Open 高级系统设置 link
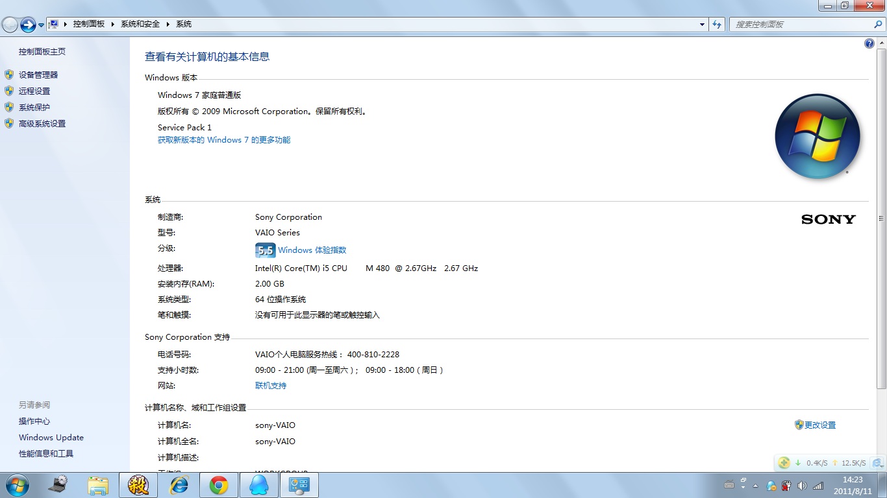This screenshot has width=887, height=498. (x=42, y=123)
